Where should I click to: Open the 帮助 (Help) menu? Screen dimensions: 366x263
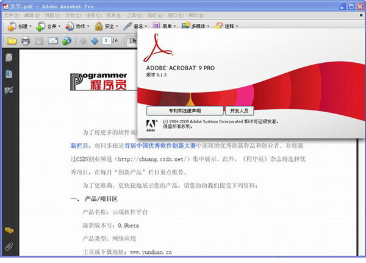click(x=196, y=15)
